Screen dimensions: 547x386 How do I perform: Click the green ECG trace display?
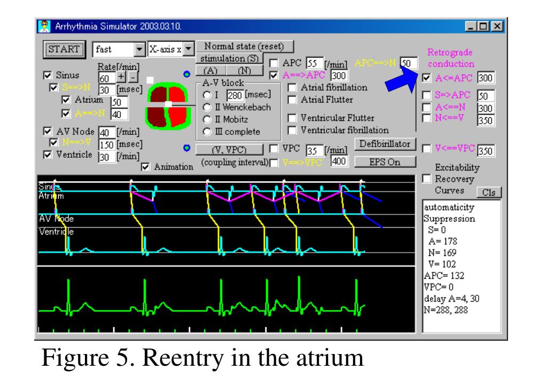tap(226, 300)
